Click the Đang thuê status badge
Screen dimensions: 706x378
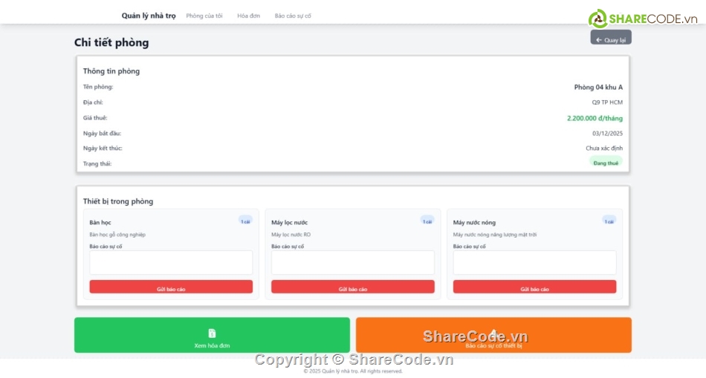point(606,162)
